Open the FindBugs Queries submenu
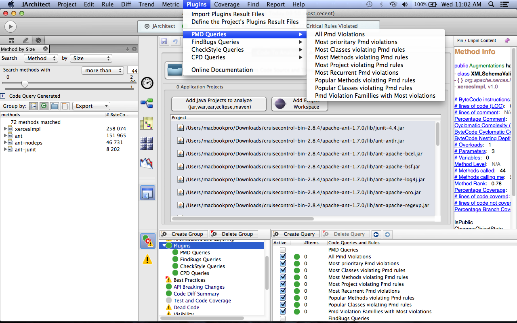The height and width of the screenshot is (323, 517). 245,42
